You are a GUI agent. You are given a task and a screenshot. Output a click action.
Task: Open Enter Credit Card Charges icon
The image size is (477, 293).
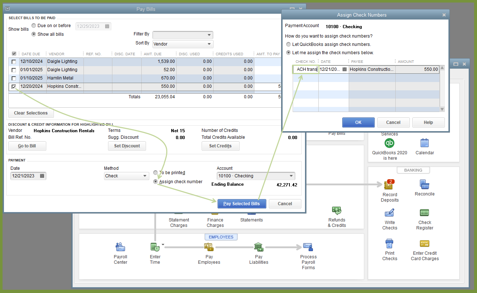(425, 244)
